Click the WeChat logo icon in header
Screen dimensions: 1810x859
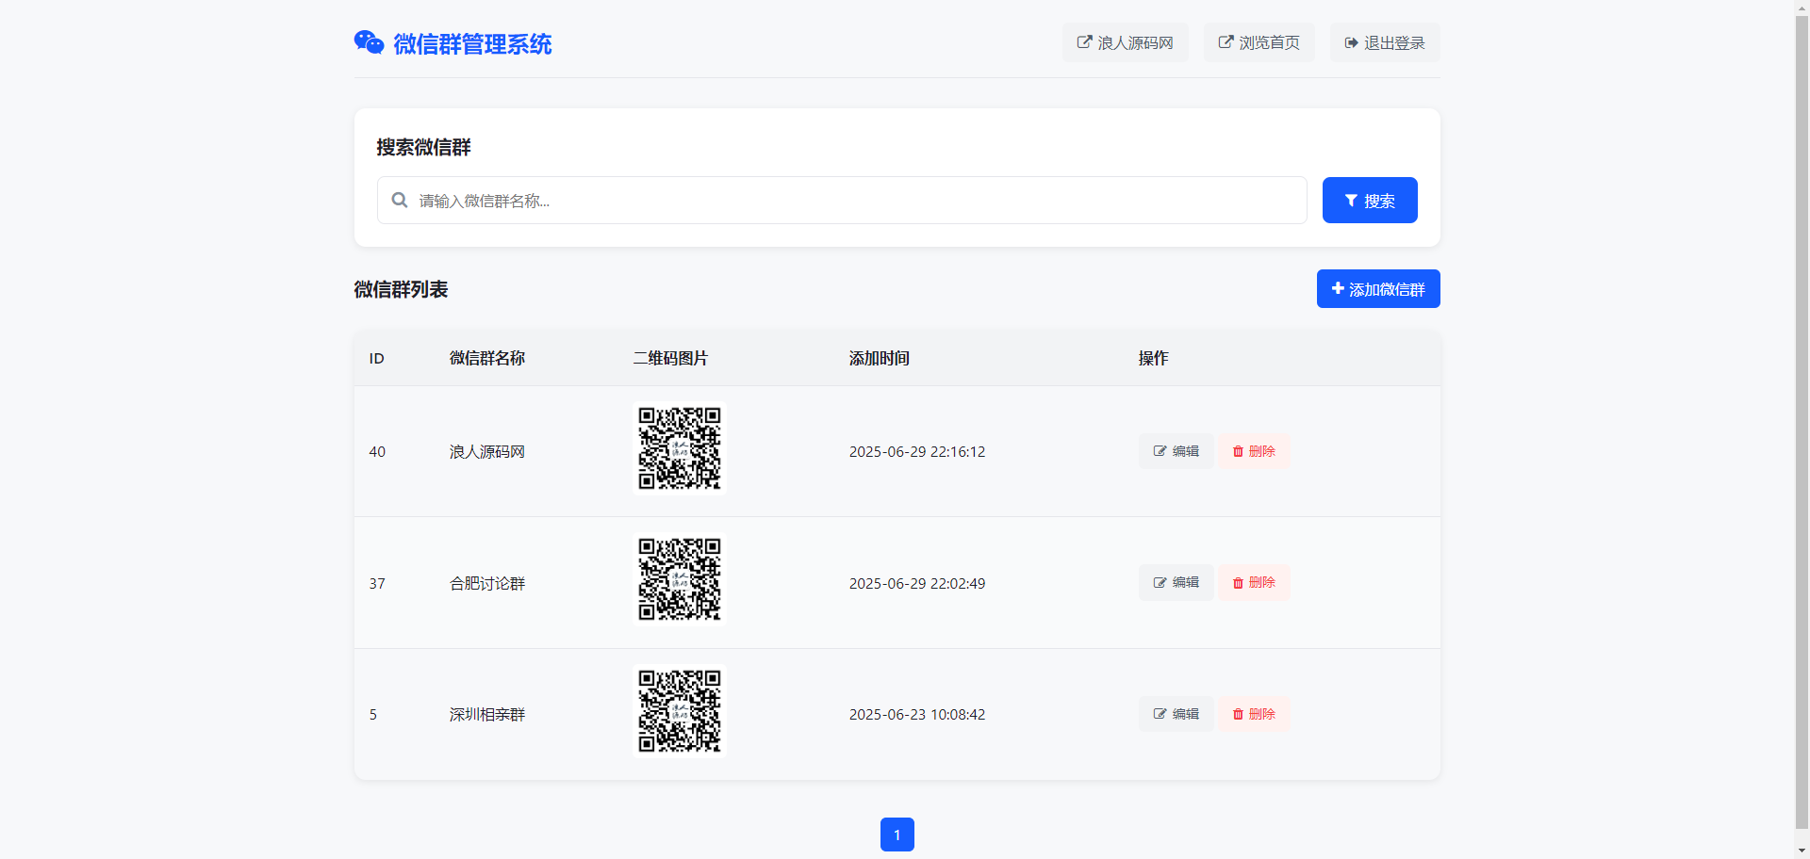(369, 42)
